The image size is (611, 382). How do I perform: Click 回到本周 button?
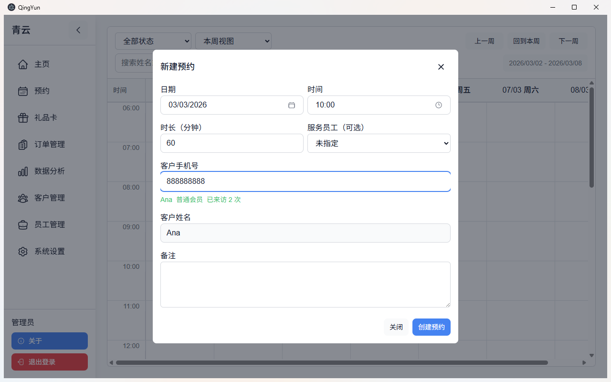tap(527, 41)
